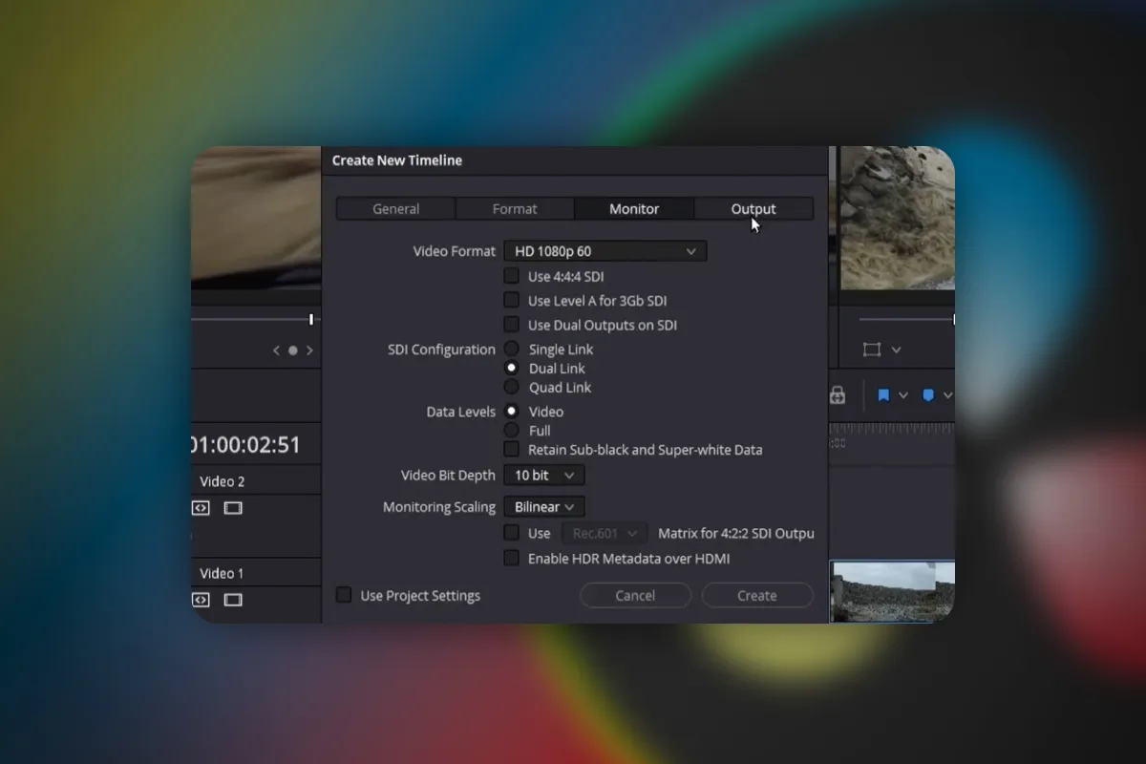Toggle the Video 2 track enable icon
This screenshot has width=1146, height=764.
[233, 508]
